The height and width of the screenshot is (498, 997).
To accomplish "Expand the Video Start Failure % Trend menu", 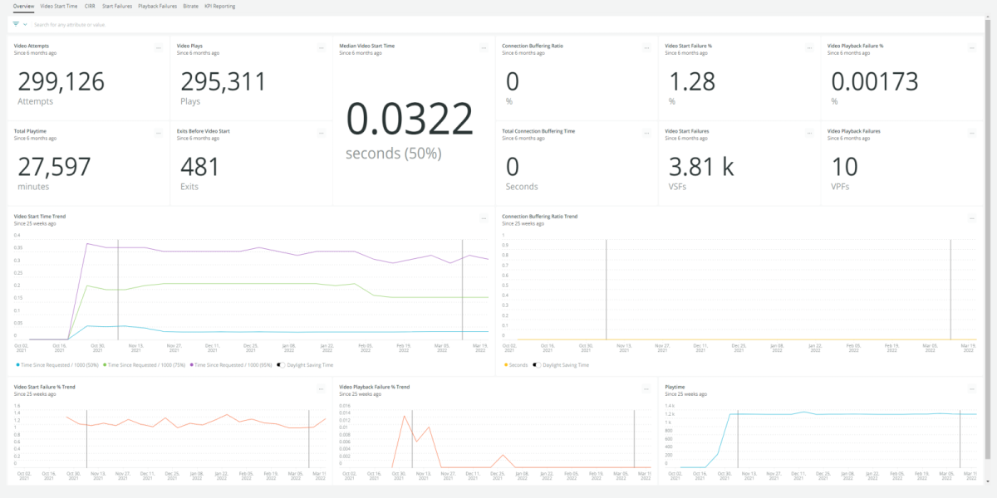I will tap(321, 388).
